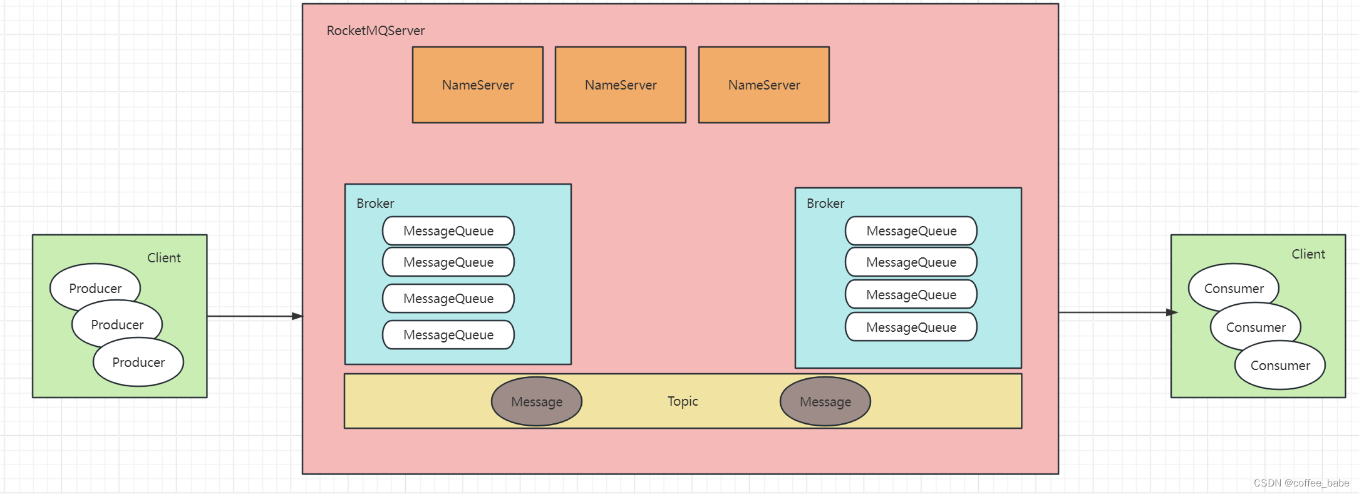Choose bottom MessageQueue in the right Broker
The height and width of the screenshot is (494, 1359).
point(911,327)
